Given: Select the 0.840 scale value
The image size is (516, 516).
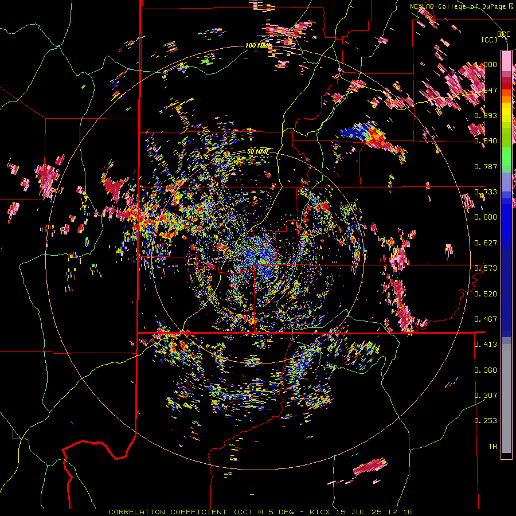Looking at the screenshot, I should click(x=486, y=141).
